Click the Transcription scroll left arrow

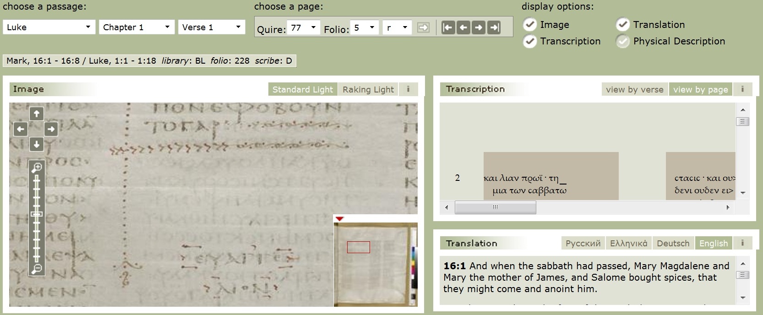tap(447, 207)
